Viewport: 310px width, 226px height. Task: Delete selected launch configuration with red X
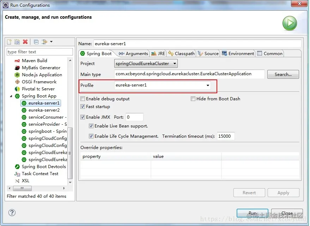25,42
